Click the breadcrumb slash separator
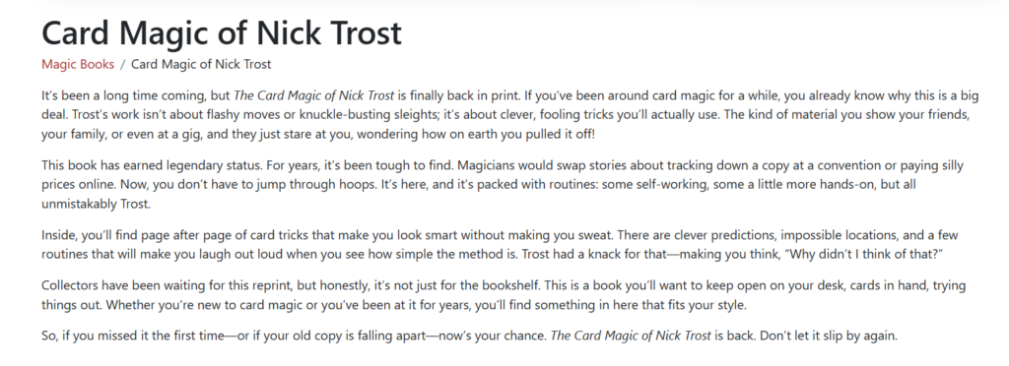 point(123,64)
